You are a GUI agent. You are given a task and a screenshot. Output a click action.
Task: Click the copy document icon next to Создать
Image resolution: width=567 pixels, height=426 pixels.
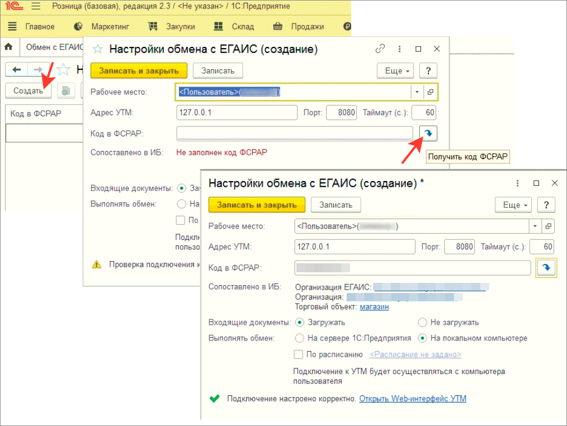pos(66,91)
